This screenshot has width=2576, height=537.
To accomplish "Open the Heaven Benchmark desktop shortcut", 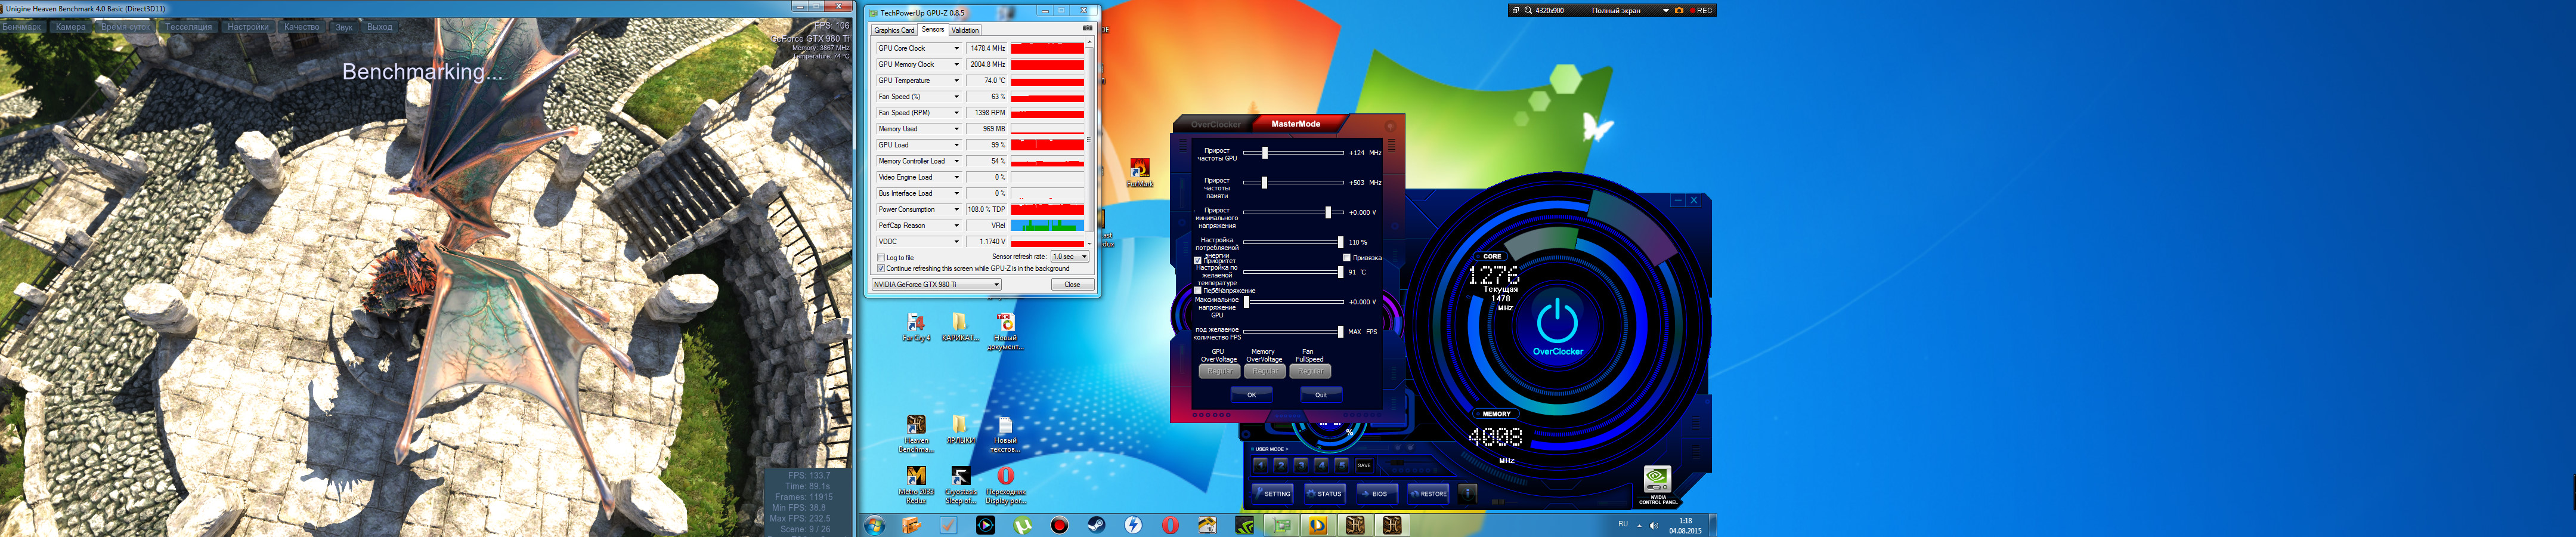I will (916, 433).
